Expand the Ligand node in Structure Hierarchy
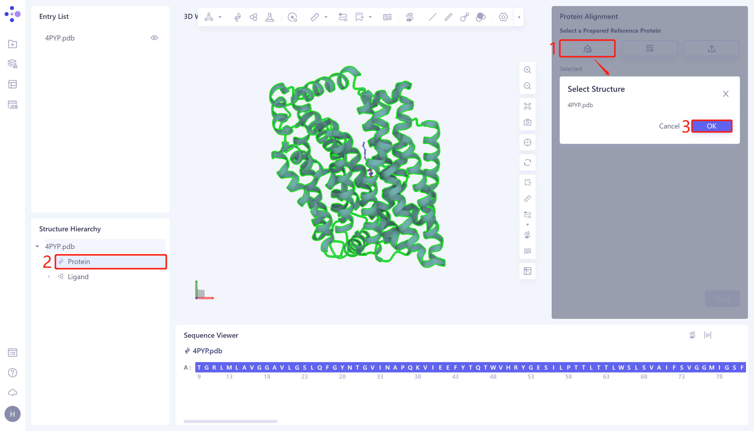This screenshot has width=754, height=431. click(49, 277)
